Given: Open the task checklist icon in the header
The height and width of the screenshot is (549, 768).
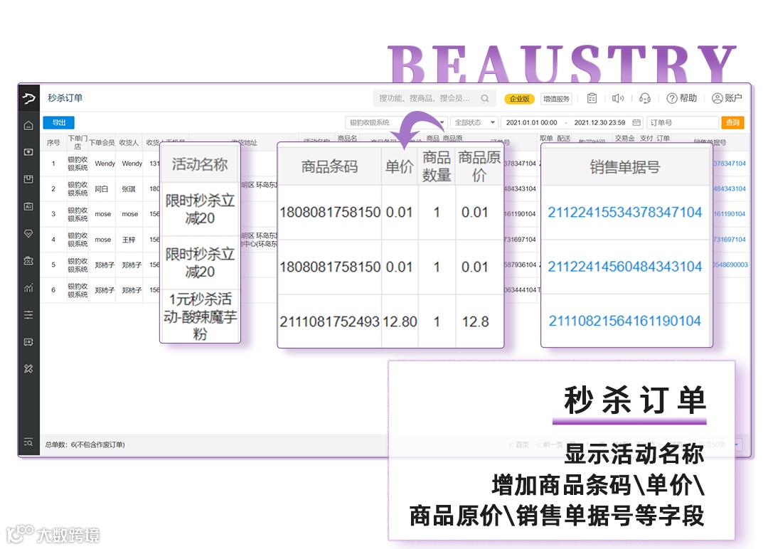Looking at the screenshot, I should [592, 98].
